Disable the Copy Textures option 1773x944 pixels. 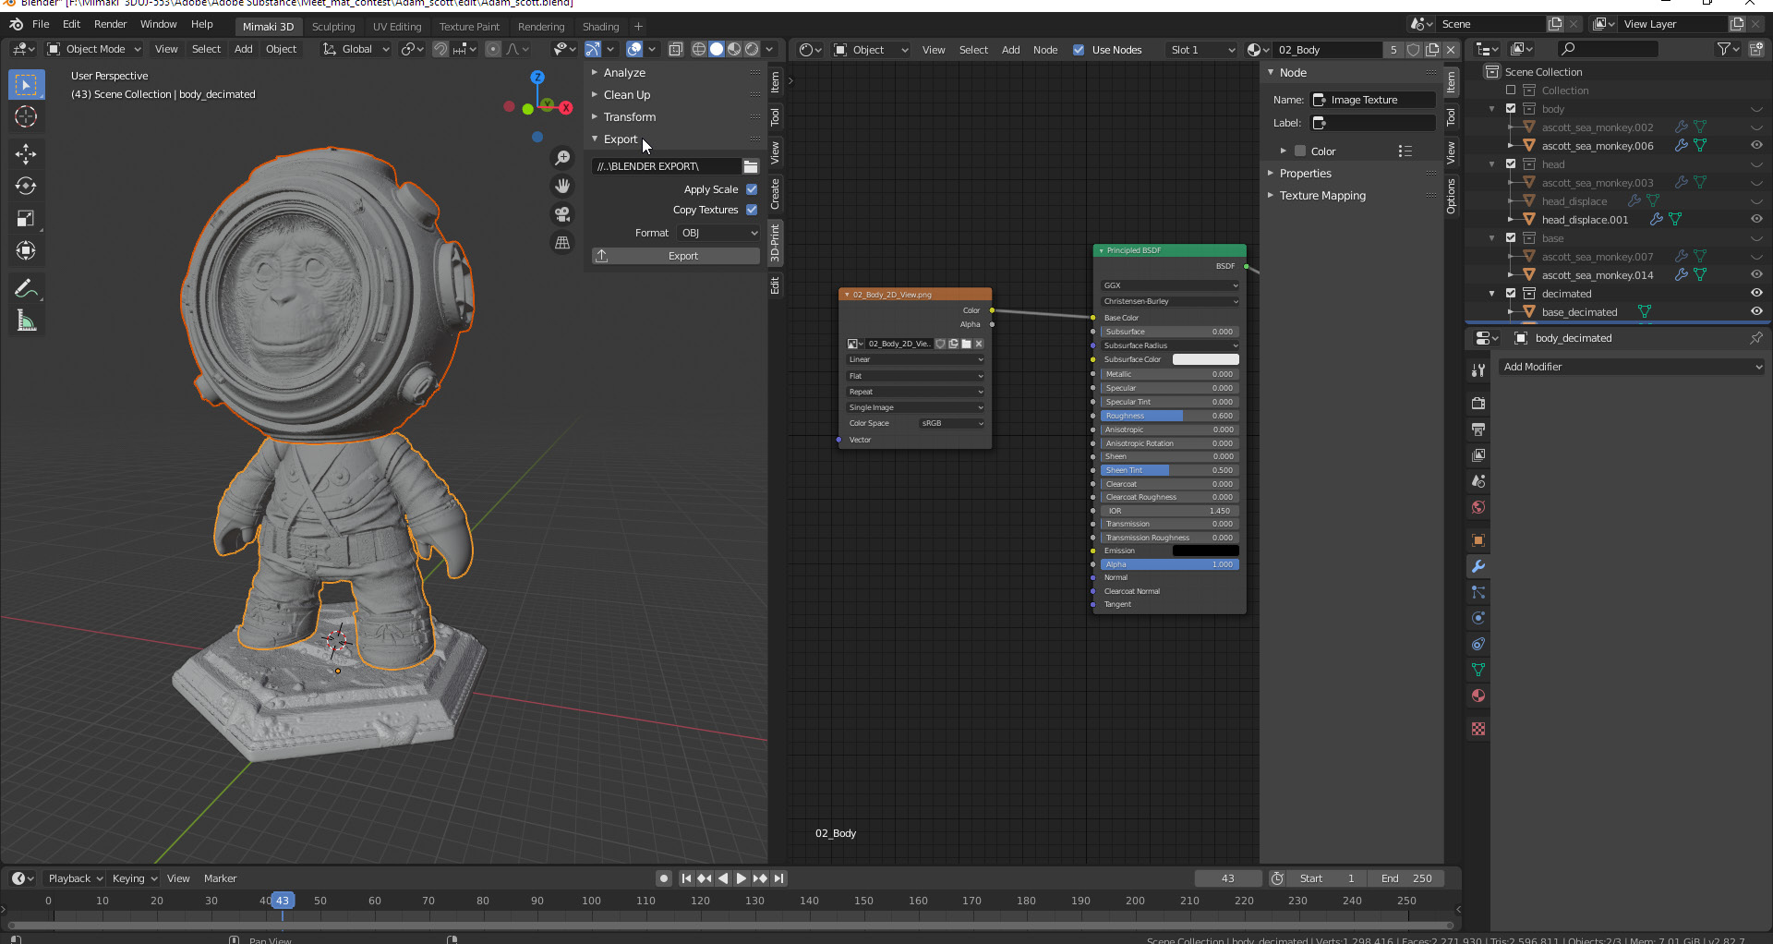point(752,210)
